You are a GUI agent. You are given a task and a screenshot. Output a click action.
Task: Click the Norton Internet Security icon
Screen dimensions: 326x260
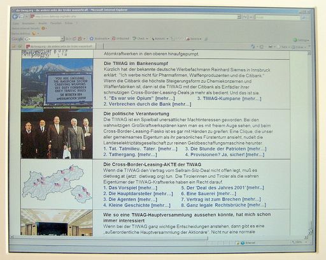[43, 28]
